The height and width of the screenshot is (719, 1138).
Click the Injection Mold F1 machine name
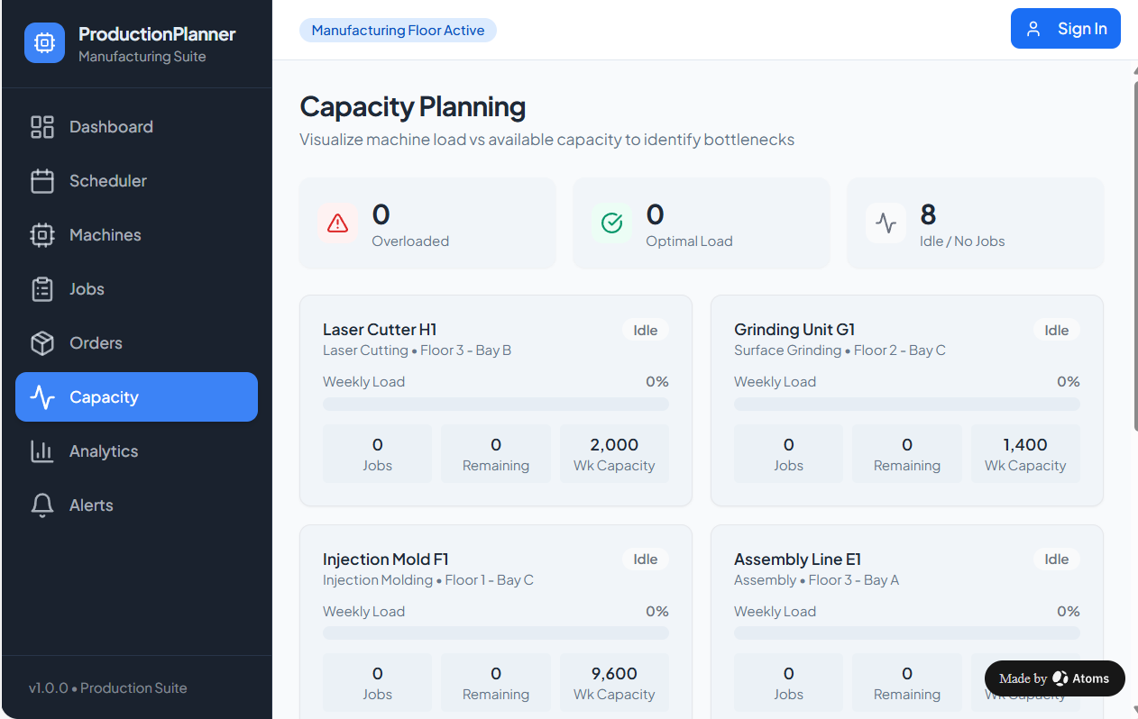(386, 560)
